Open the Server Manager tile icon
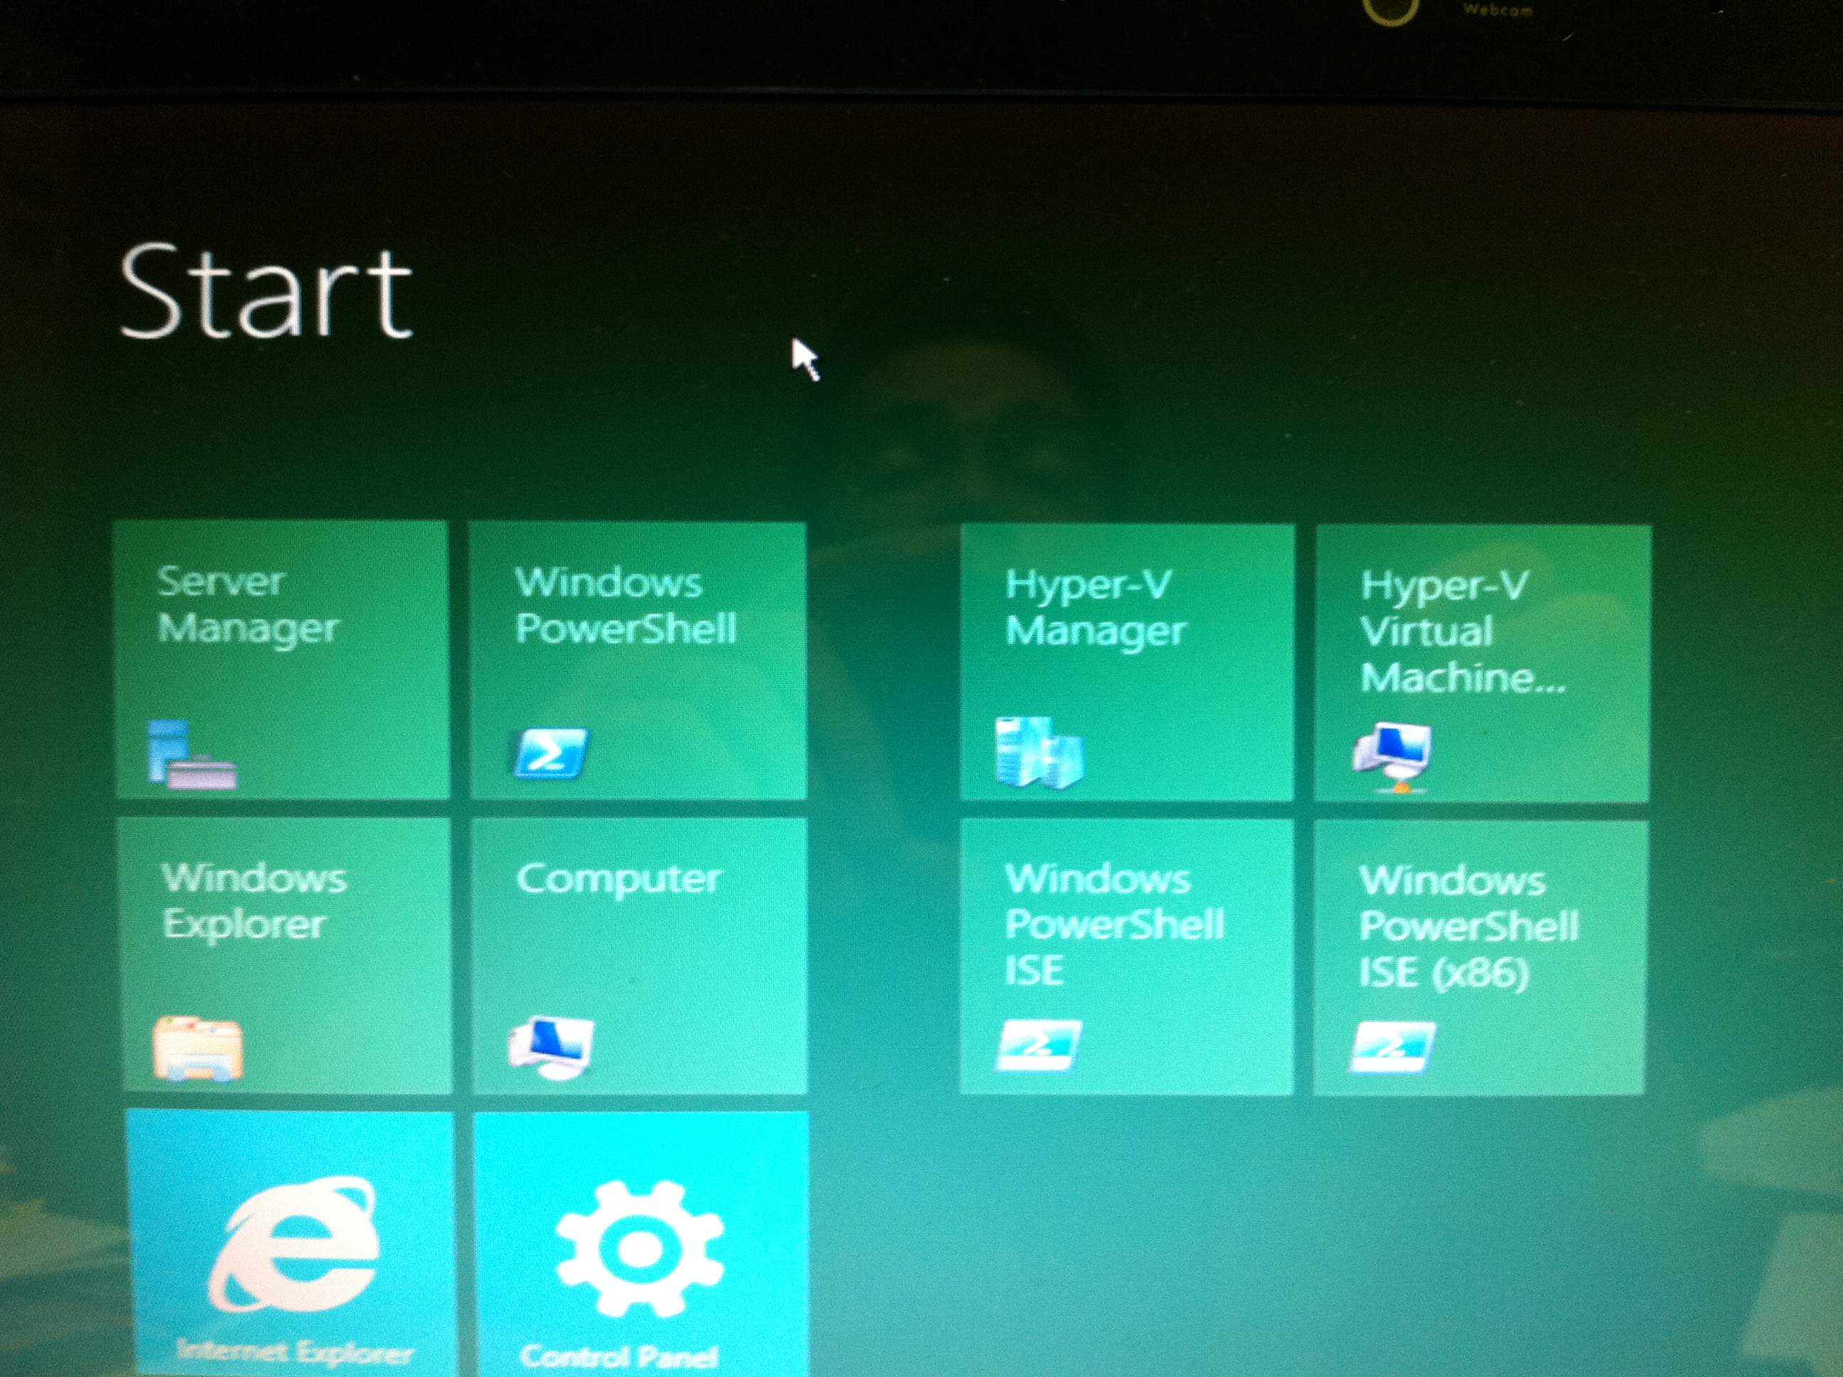Viewport: 1843px width, 1377px height. (x=192, y=755)
